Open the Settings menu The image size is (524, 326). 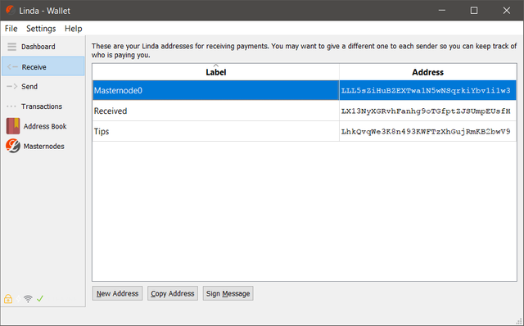pyautogui.click(x=41, y=29)
